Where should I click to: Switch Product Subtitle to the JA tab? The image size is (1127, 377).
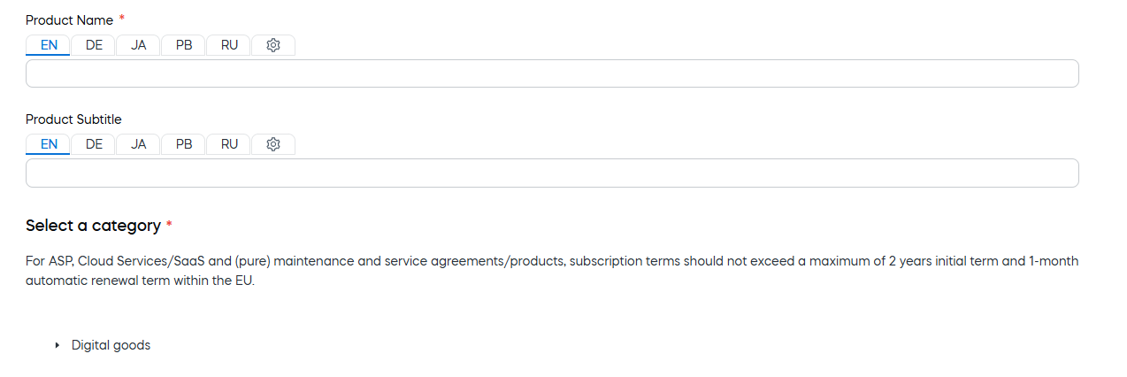point(139,144)
